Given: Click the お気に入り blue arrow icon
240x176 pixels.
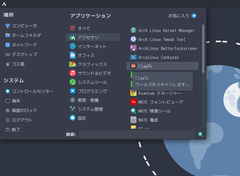Looking at the screenshot, I should [x=194, y=16].
